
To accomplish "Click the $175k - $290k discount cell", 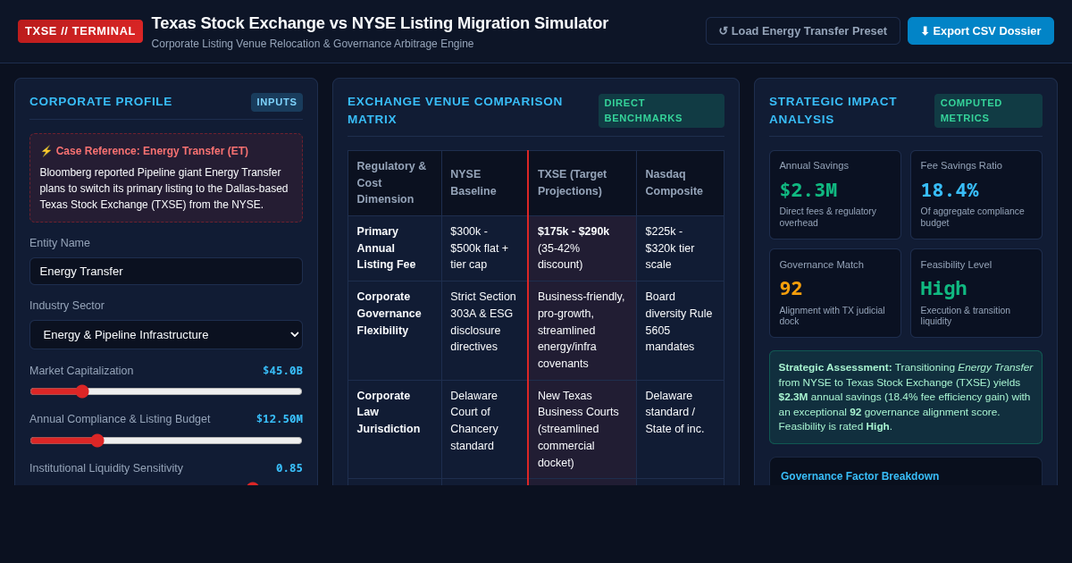I will pyautogui.click(x=582, y=248).
